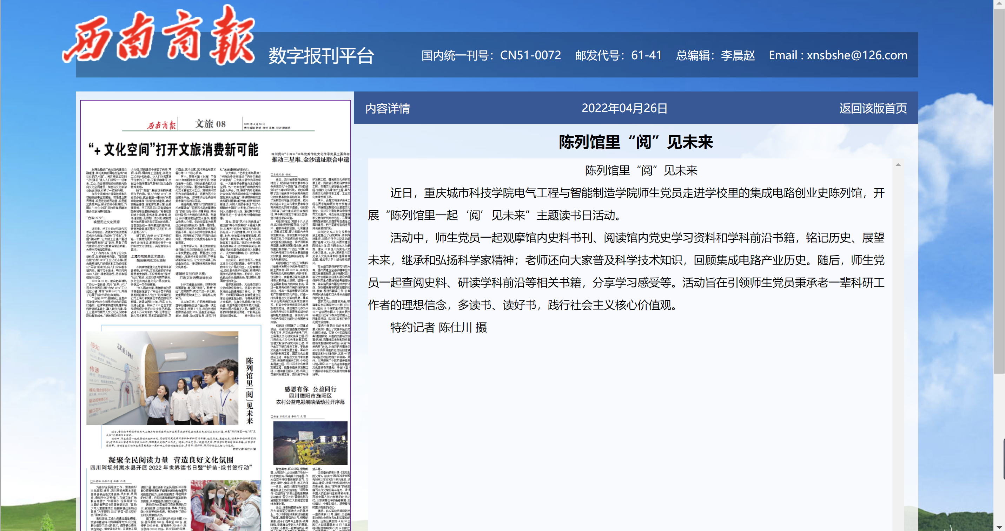Click the xnsbshe@126.com email address
Viewport: 1005px width, 531px height.
tap(857, 55)
